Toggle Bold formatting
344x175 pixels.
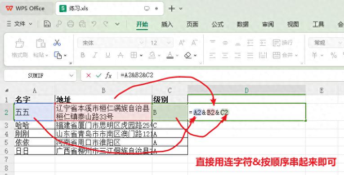pos(82,55)
